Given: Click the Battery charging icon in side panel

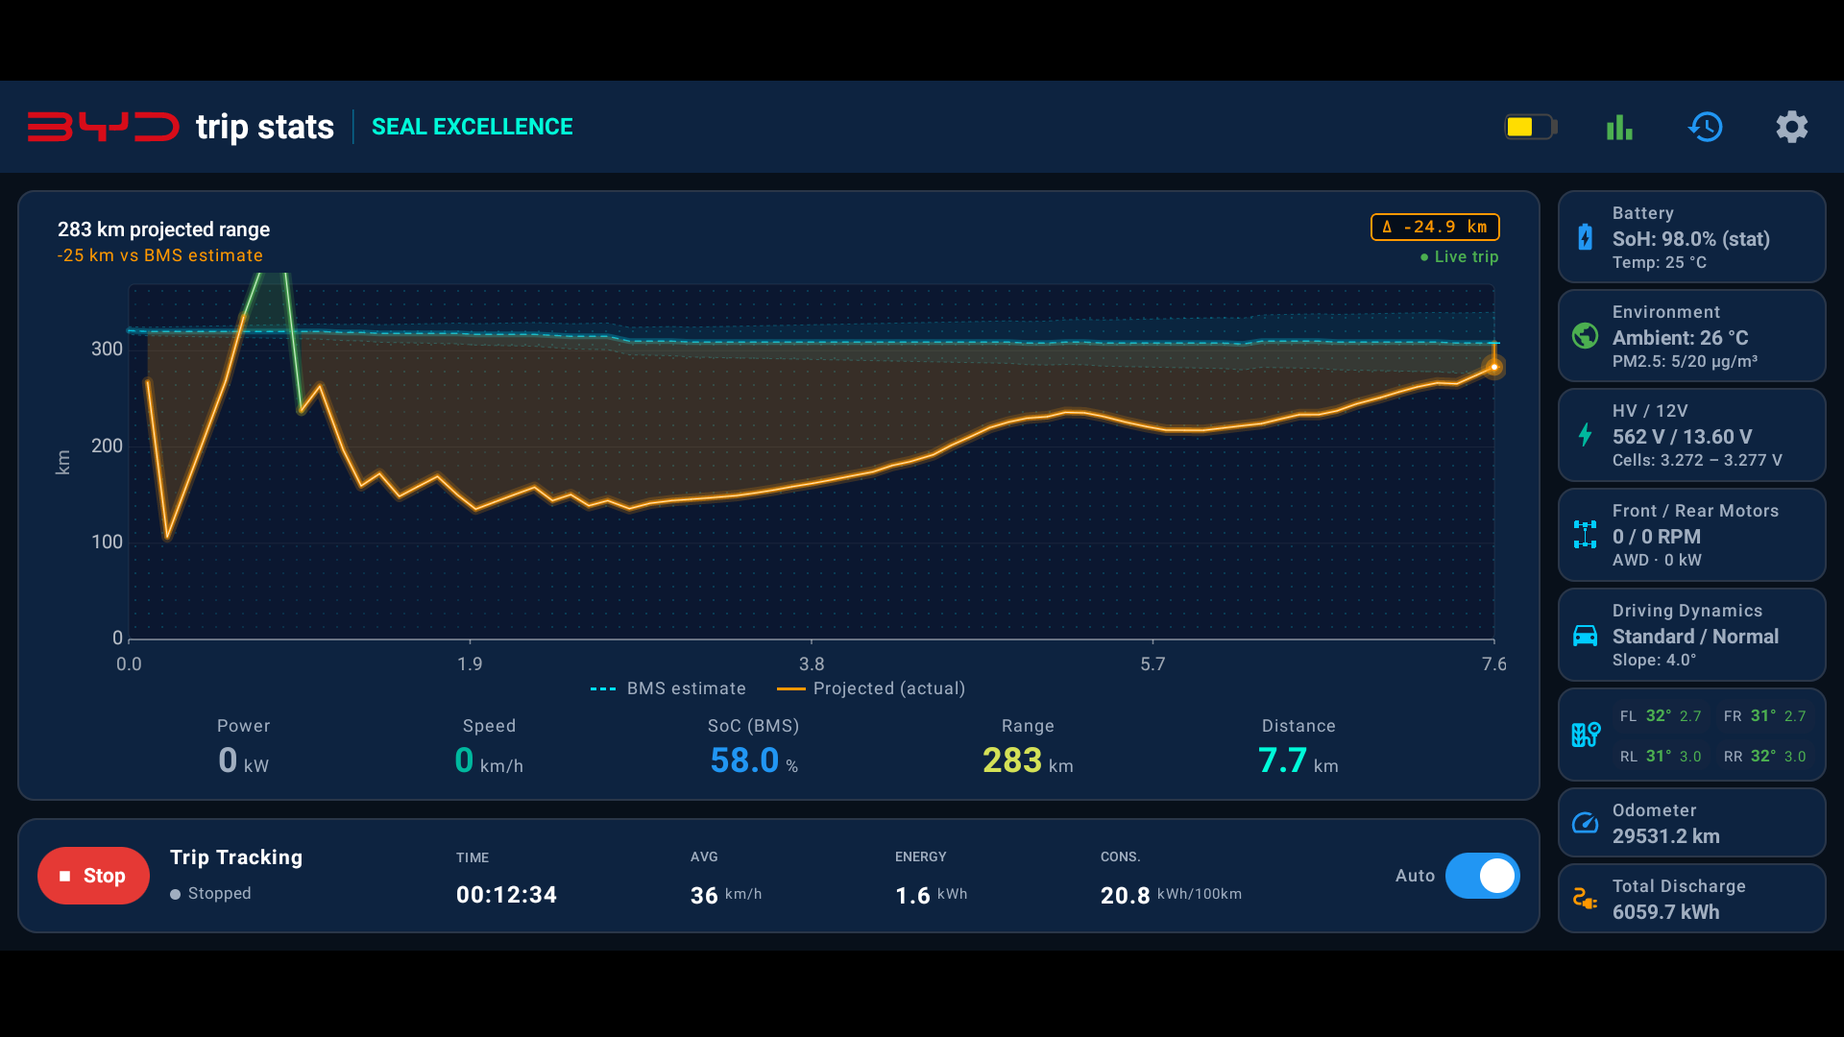Looking at the screenshot, I should pos(1585,237).
